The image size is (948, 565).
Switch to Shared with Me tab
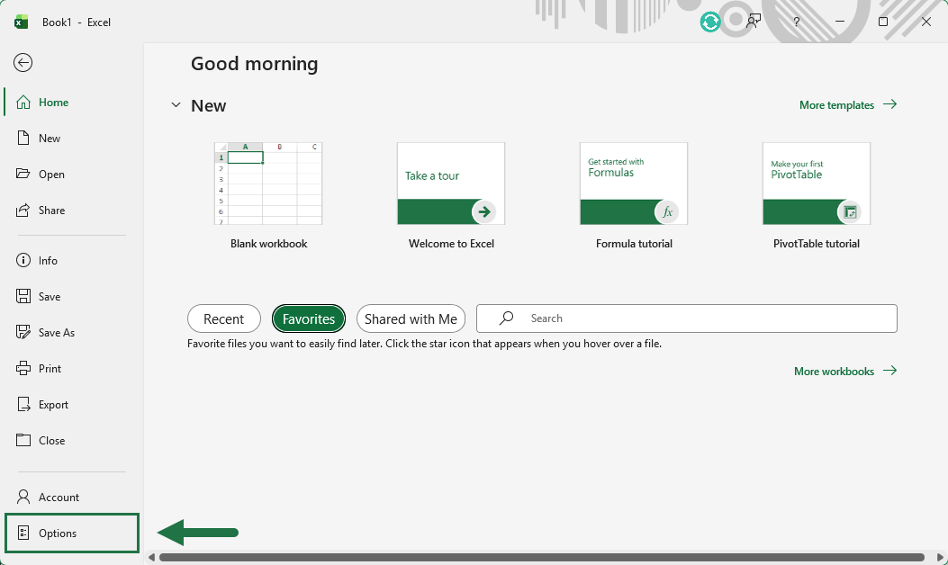[411, 318]
